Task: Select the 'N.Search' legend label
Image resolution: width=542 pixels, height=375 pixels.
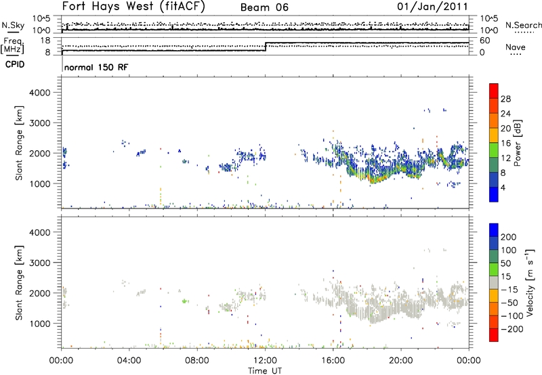Action: click(x=523, y=25)
